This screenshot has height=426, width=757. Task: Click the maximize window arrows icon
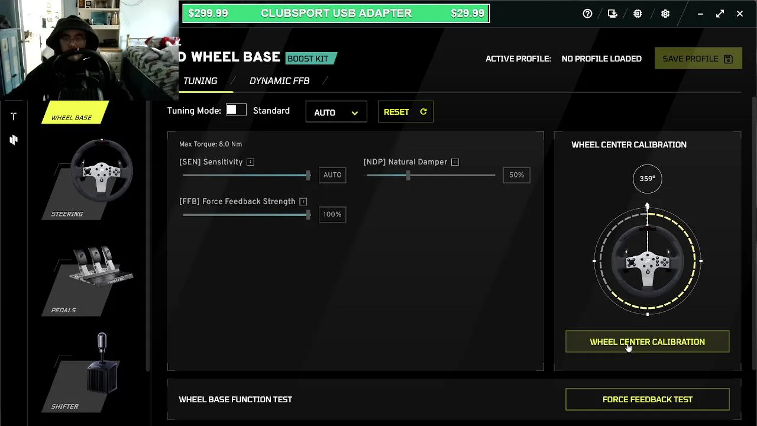tap(720, 14)
